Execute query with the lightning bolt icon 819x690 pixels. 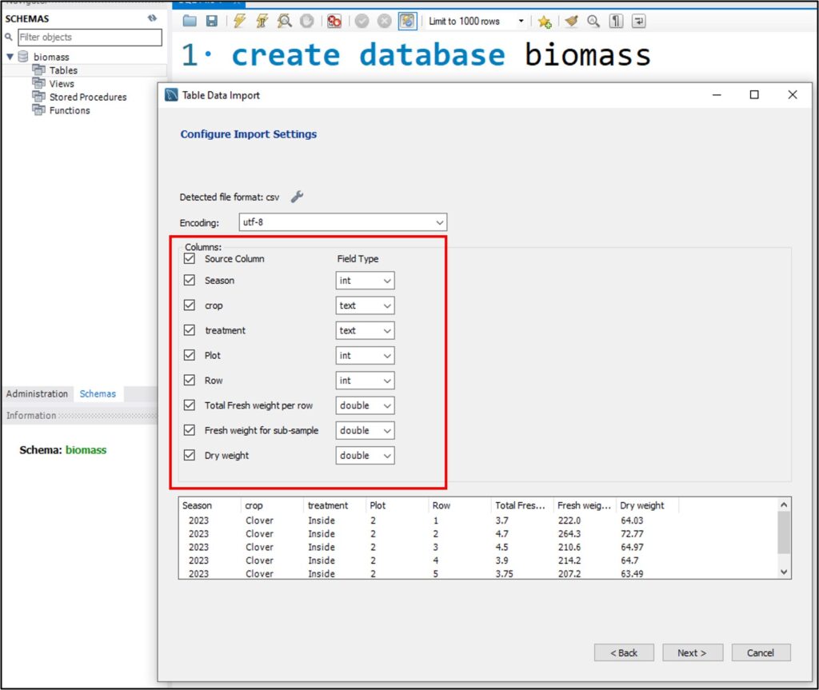pos(239,22)
